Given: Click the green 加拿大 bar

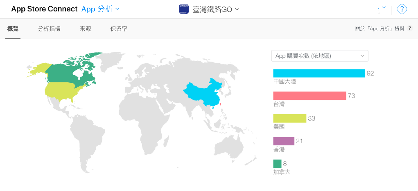Looking at the screenshot, I should 277,164.
